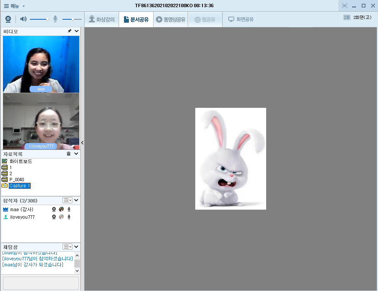Open the 참석자 panel options dropdown
This screenshot has height=291, width=378.
[x=67, y=200]
